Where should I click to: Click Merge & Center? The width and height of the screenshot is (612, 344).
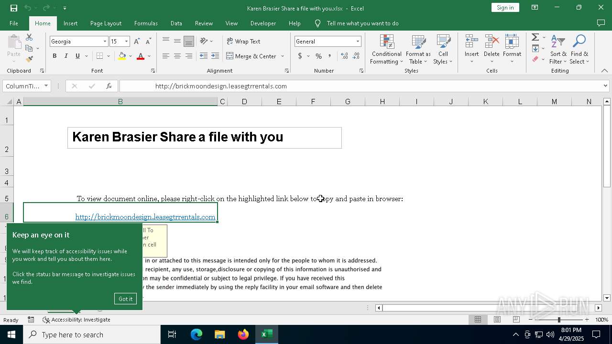[251, 56]
